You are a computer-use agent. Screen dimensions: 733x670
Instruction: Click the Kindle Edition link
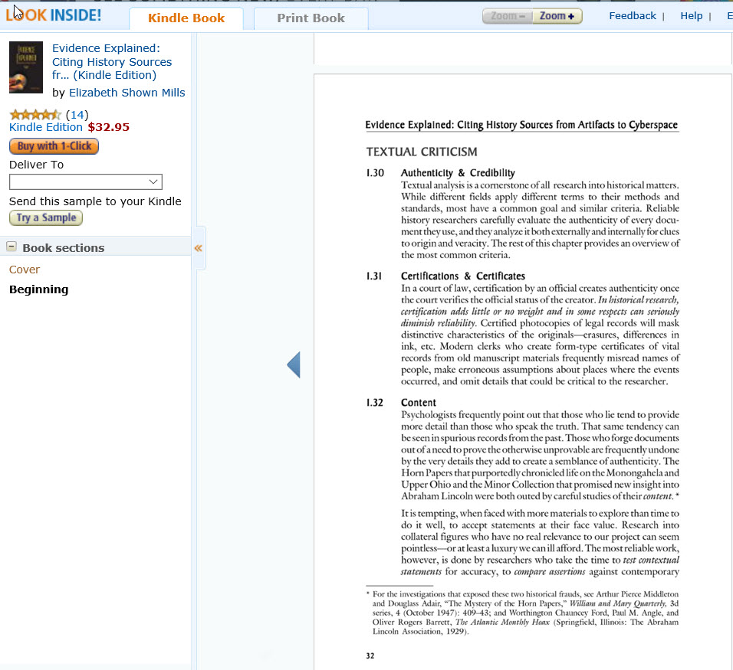pos(46,127)
